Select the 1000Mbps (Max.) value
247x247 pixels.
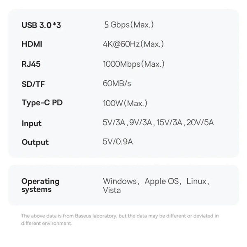(x=133, y=64)
